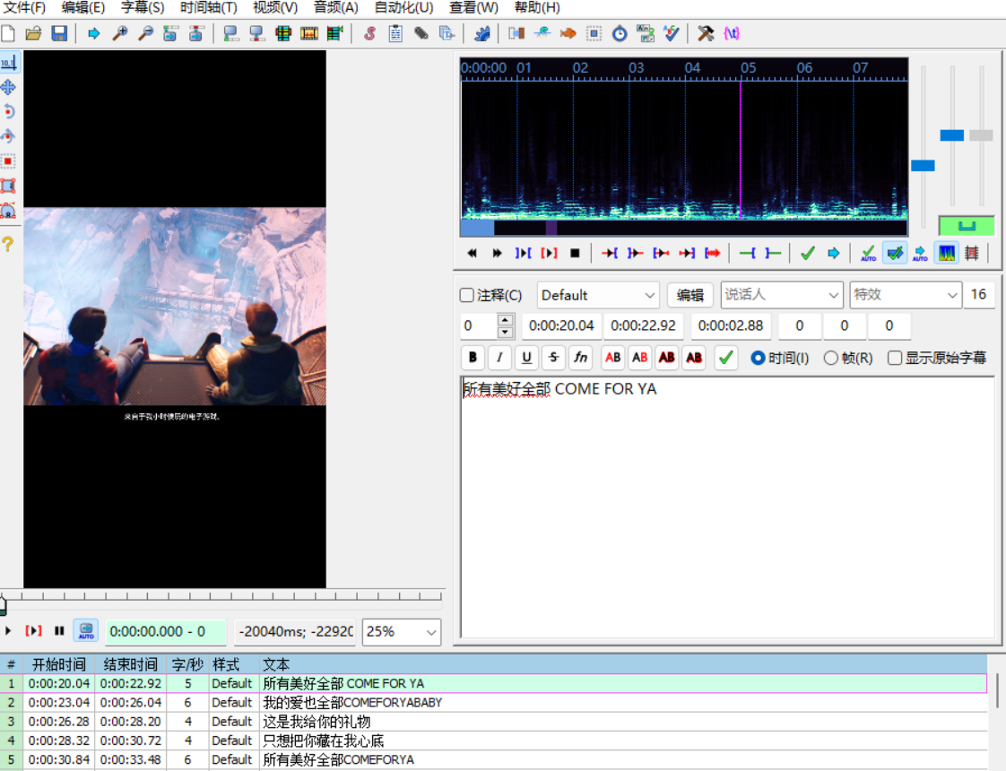Image resolution: width=1006 pixels, height=771 pixels.
Task: Open the 文件(F) menu
Action: 24,8
